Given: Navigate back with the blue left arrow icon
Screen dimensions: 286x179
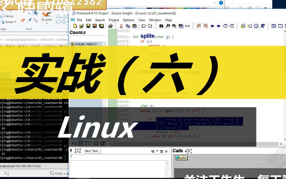Looking at the screenshot, I should tap(212, 26).
